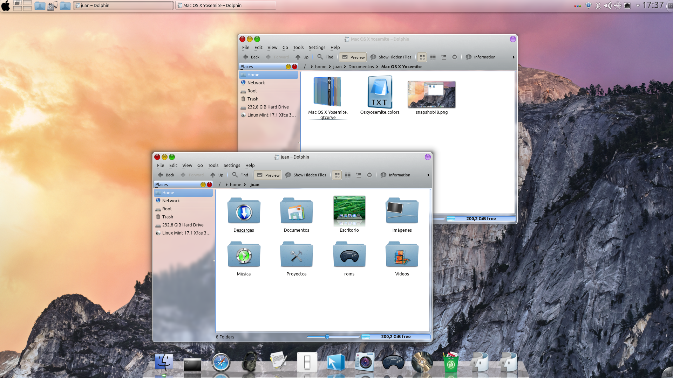
Task: Open the disc burning app in dock
Action: coord(422,362)
